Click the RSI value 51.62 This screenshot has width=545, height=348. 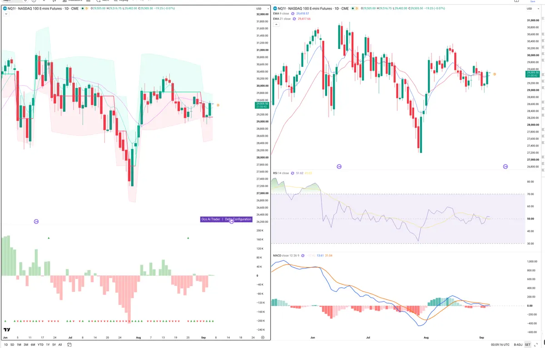pyautogui.click(x=299, y=173)
